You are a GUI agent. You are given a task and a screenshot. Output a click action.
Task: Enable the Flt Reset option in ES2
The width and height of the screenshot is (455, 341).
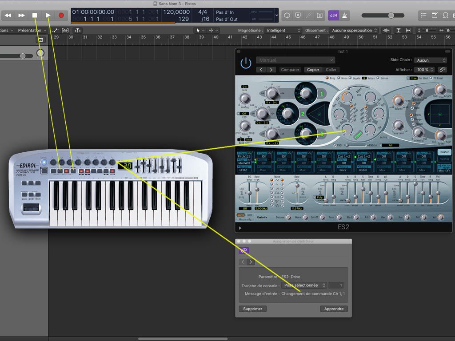[x=431, y=78]
